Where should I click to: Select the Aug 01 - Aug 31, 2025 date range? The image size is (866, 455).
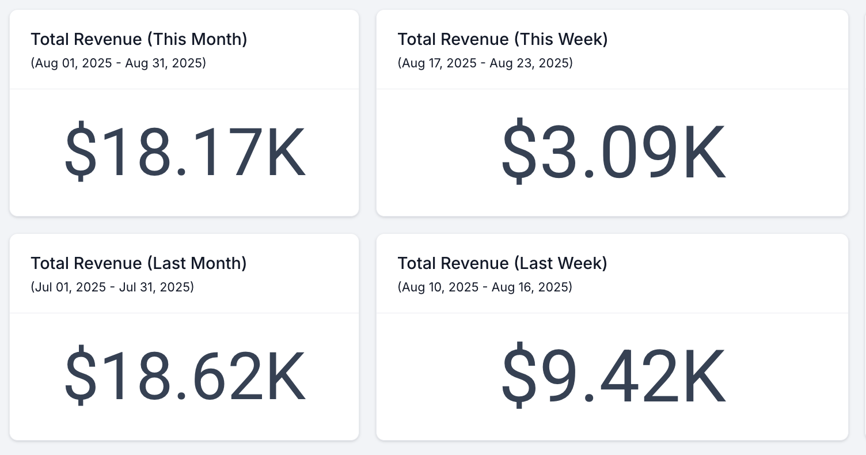click(x=118, y=63)
